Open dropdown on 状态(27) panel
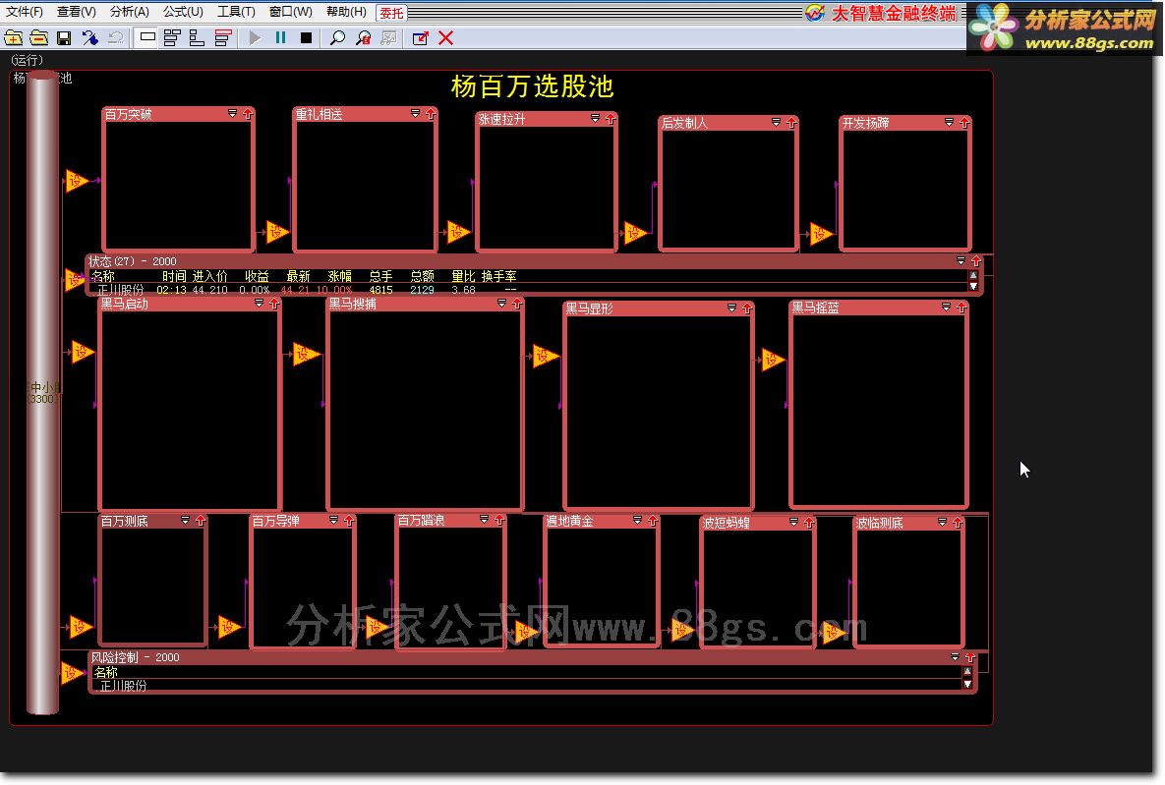This screenshot has width=1165, height=785. click(x=961, y=260)
